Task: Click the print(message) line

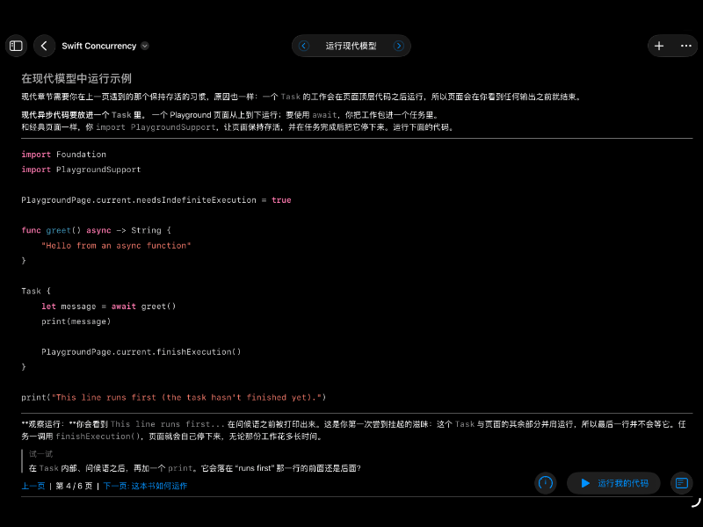Action: pyautogui.click(x=76, y=321)
